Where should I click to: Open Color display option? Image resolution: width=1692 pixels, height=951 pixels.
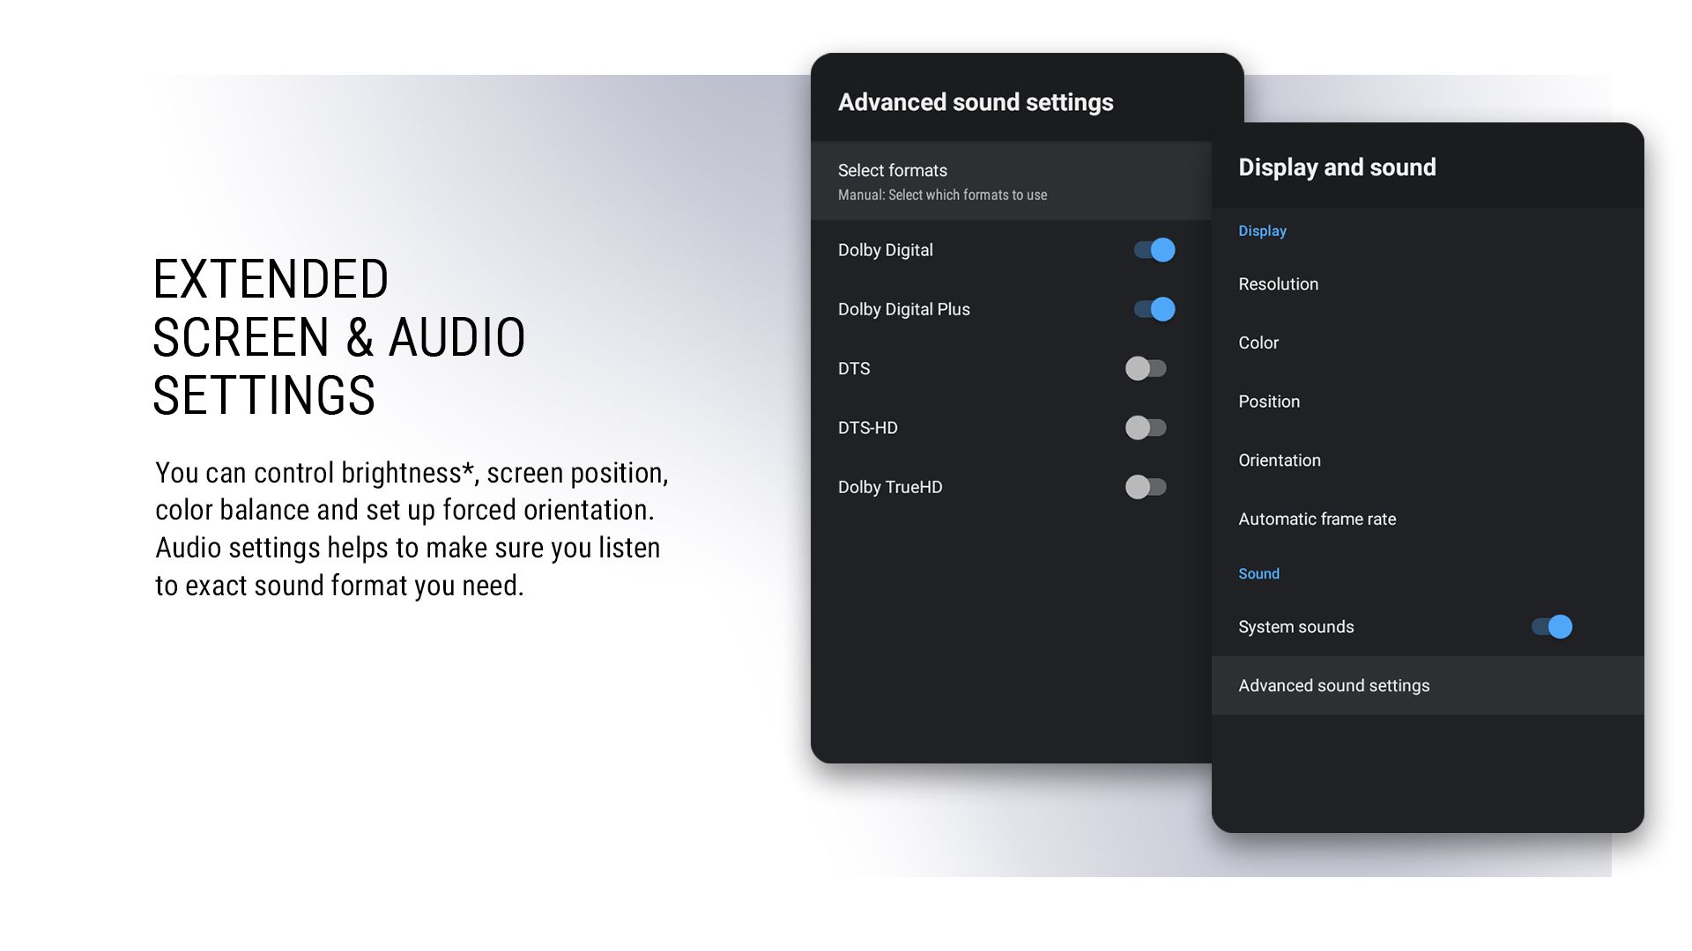[x=1258, y=343]
